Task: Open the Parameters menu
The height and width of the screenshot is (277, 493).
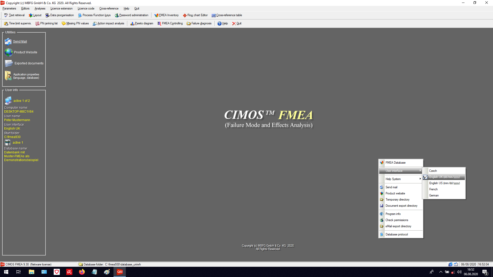Action: click(9, 8)
